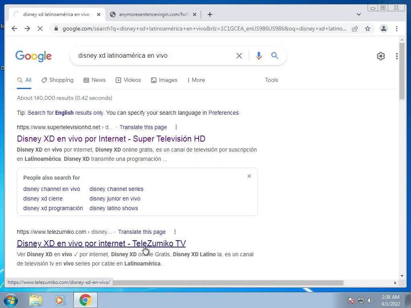
Task: Open Disney XD en vivo - Super Televisión HD
Action: coord(111,139)
